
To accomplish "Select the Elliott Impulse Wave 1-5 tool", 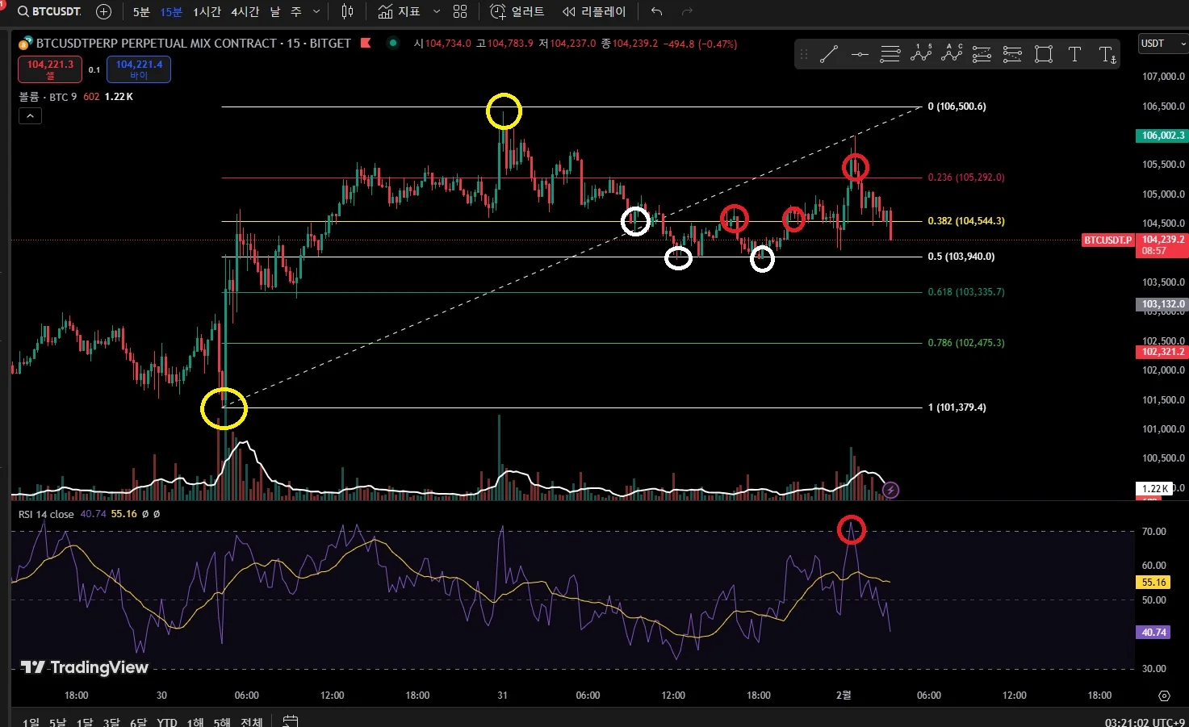I will (921, 54).
